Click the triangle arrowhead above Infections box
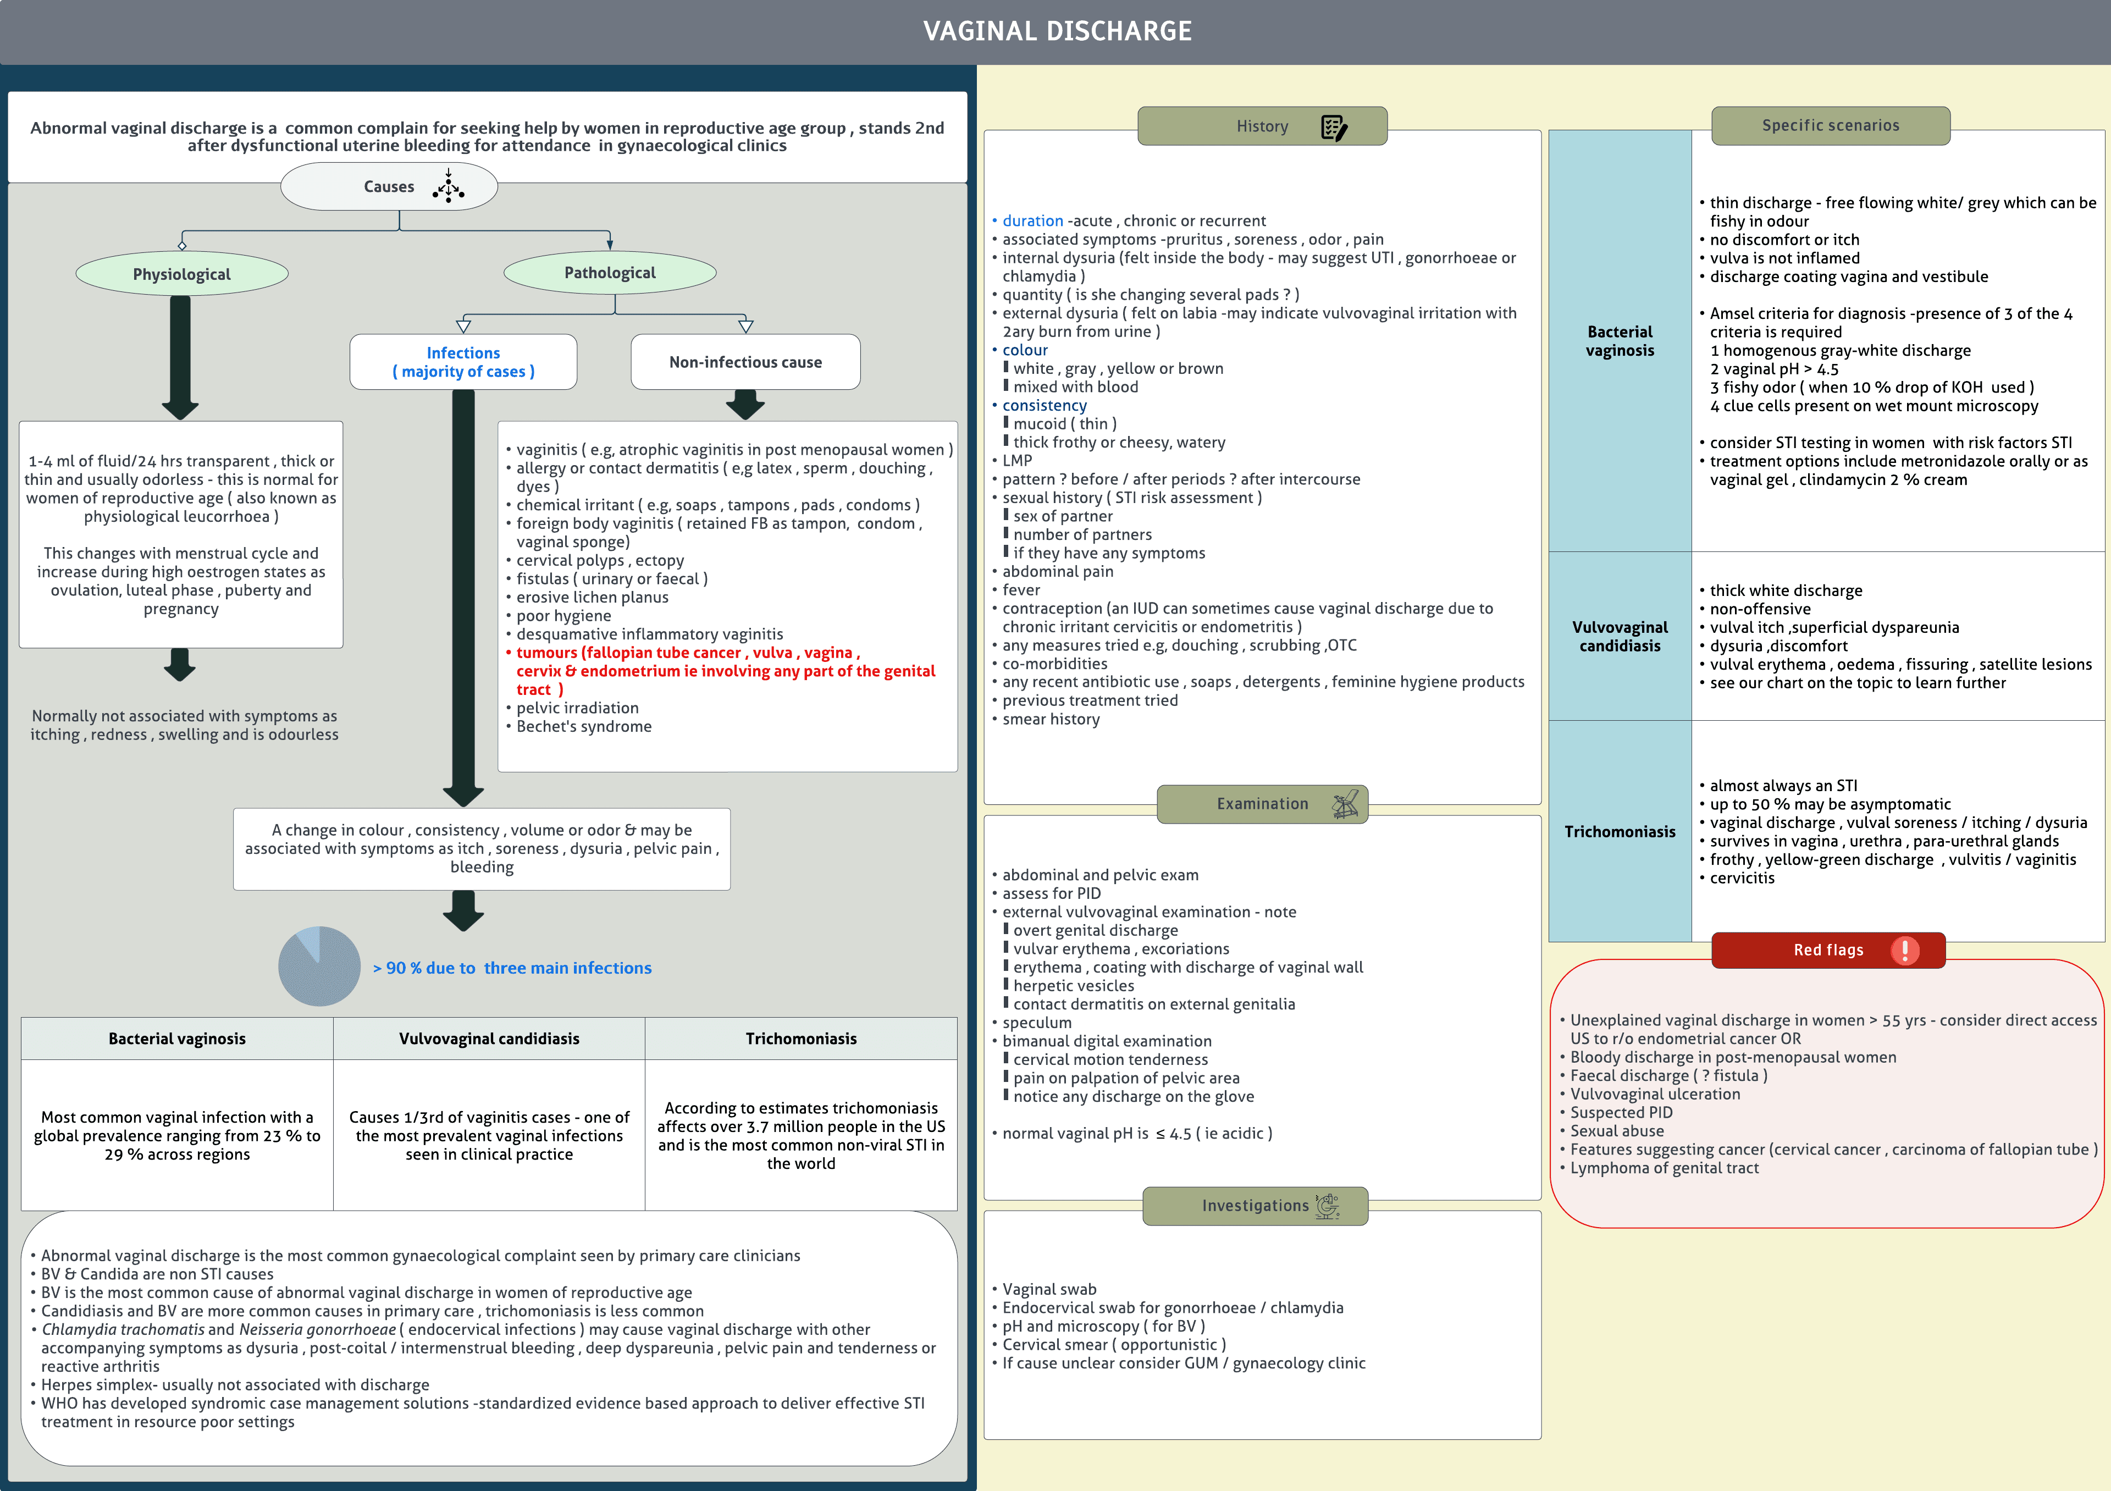The image size is (2111, 1491). (x=463, y=325)
